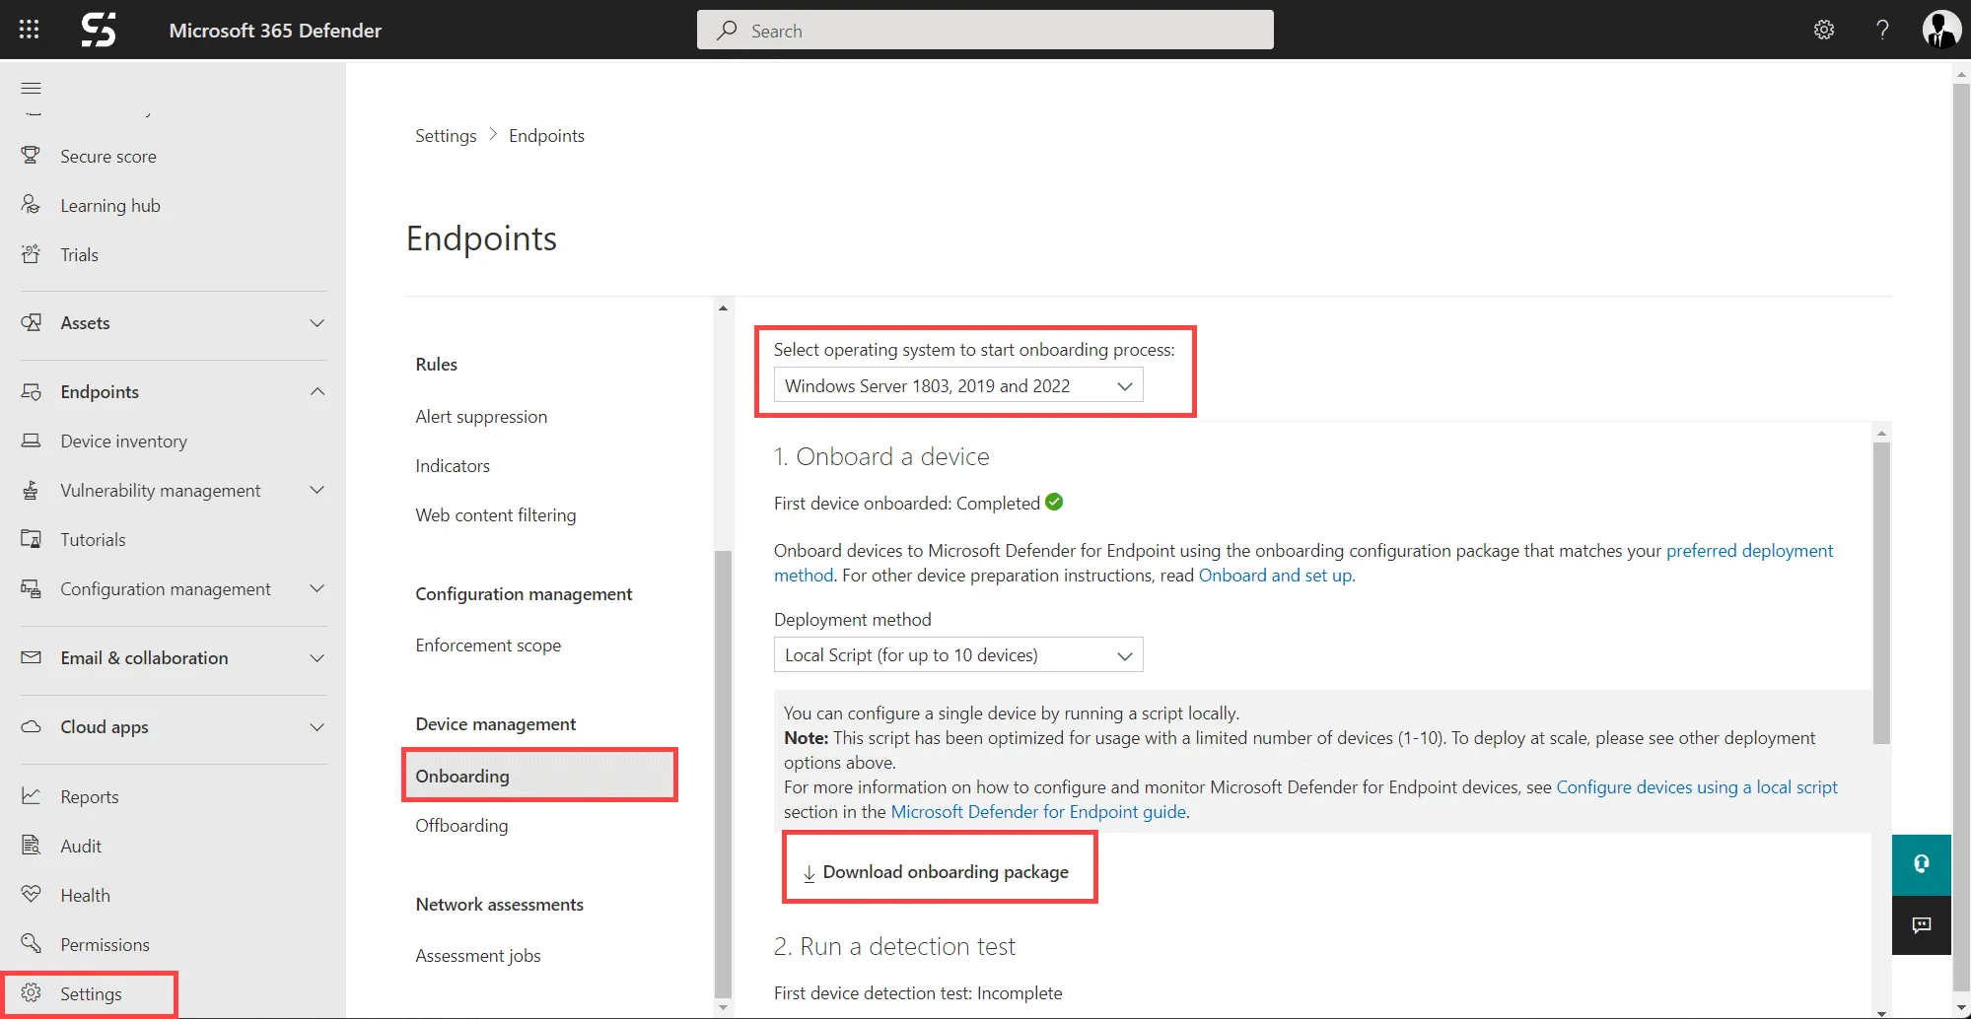This screenshot has height=1019, width=1971.
Task: Click the Learning hub icon
Action: [32, 205]
